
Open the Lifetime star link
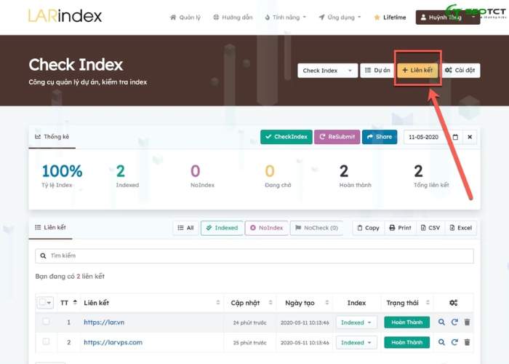pos(390,17)
